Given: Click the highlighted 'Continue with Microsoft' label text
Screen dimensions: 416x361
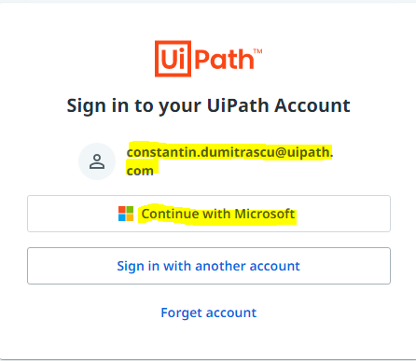Looking at the screenshot, I should click(218, 214).
